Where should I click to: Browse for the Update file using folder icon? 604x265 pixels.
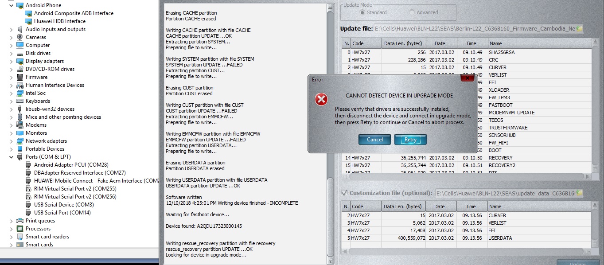pyautogui.click(x=580, y=28)
